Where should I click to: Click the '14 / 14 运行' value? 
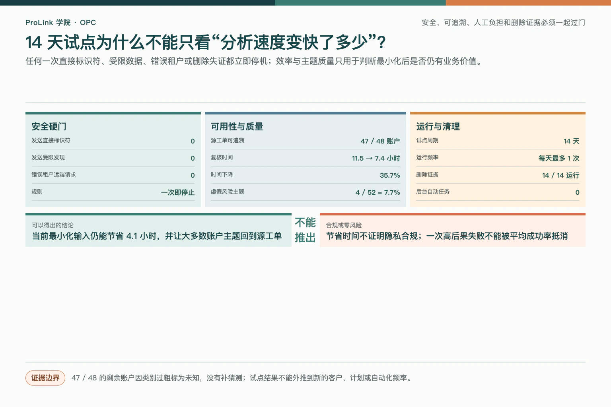click(561, 175)
